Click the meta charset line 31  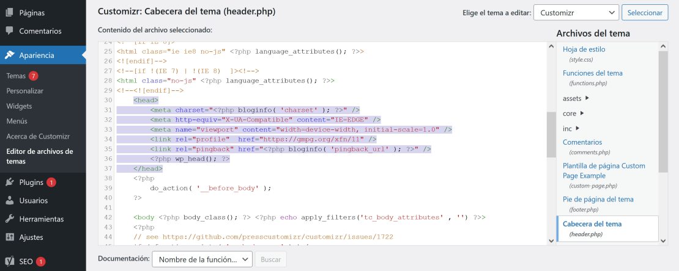click(x=255, y=110)
